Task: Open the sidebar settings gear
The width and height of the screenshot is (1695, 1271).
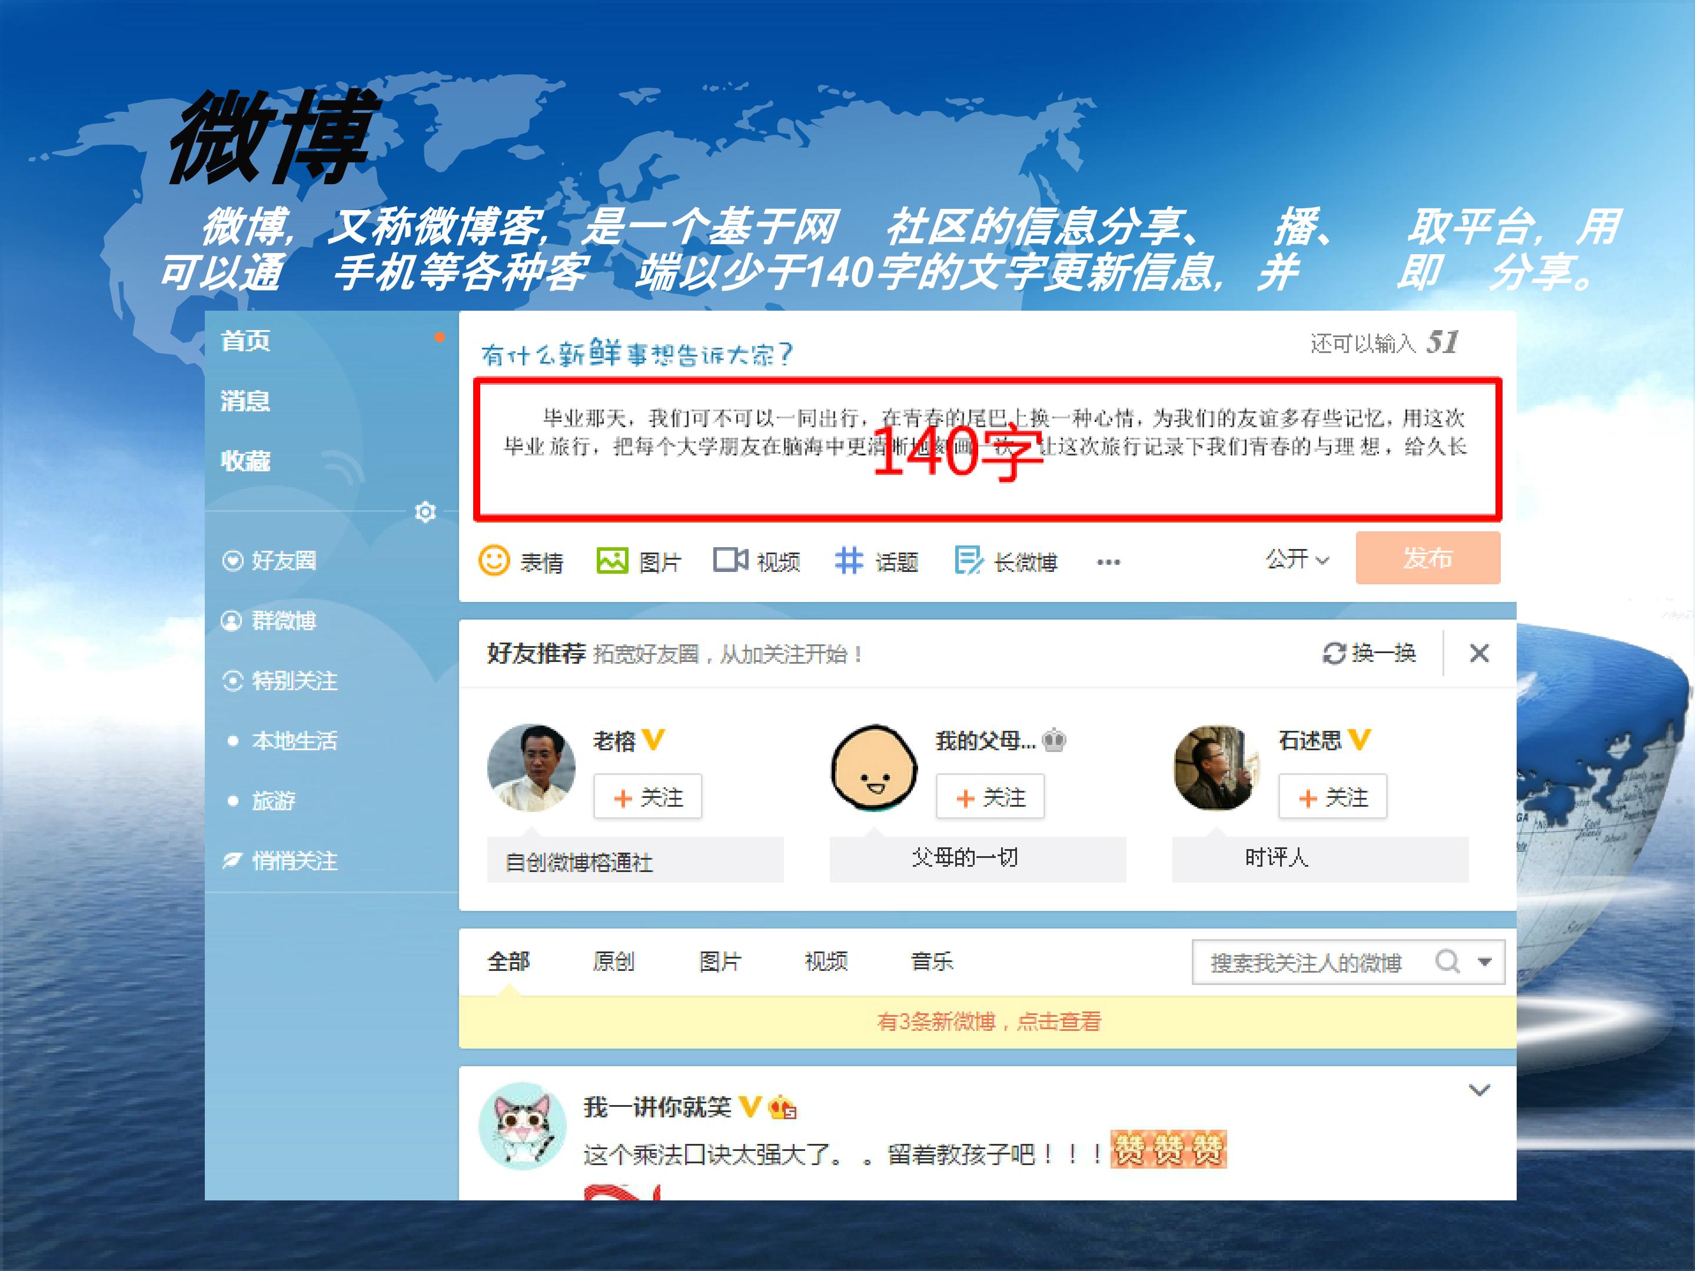Action: coord(426,511)
